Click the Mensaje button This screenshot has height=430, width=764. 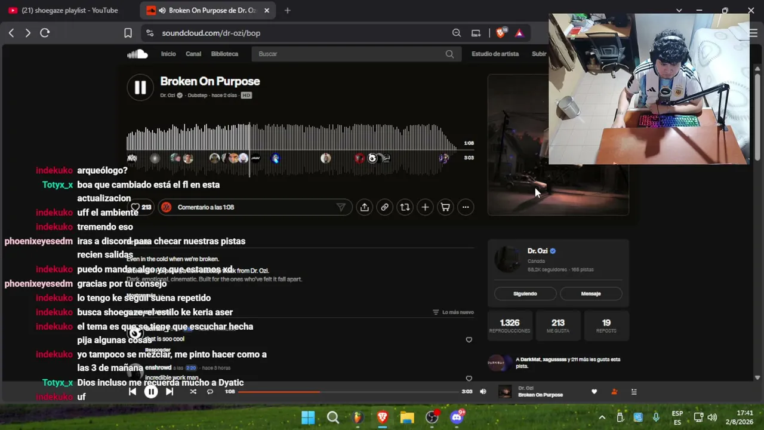(x=591, y=294)
